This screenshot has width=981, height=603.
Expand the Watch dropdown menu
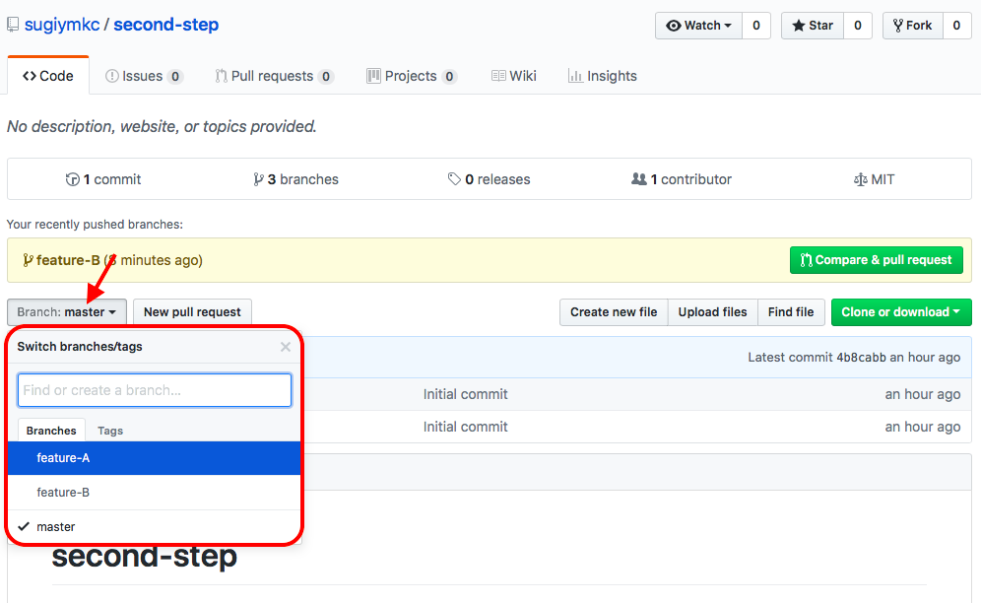pyautogui.click(x=698, y=26)
